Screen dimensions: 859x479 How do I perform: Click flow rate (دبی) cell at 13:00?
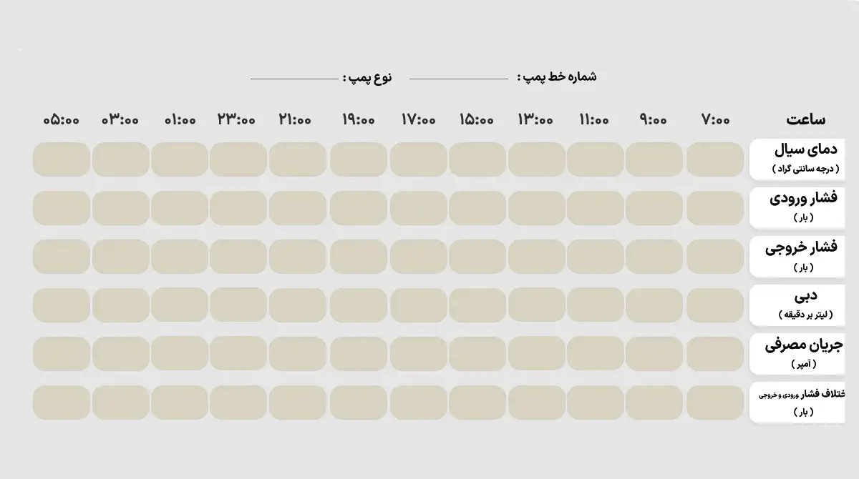[x=537, y=305]
